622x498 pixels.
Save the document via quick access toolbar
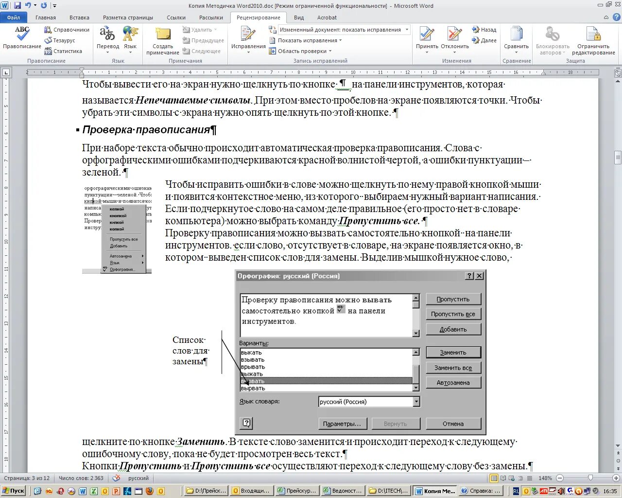coord(17,5)
